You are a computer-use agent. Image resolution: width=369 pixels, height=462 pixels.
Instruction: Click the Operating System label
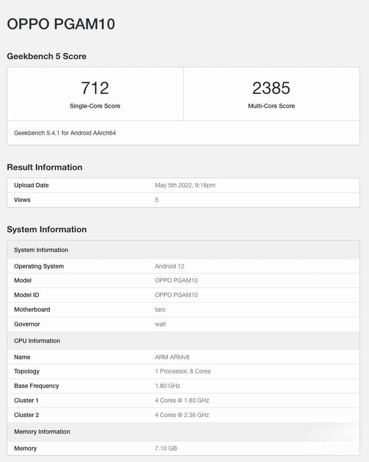39,266
